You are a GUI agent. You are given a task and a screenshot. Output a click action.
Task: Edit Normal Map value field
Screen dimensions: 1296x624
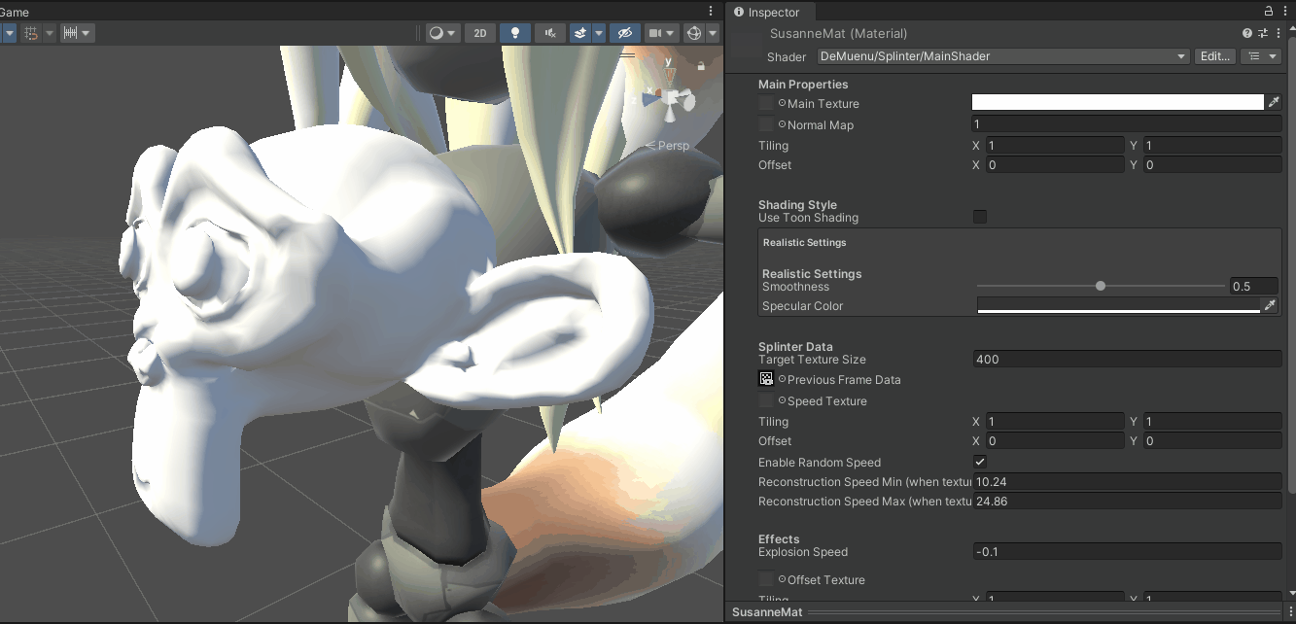[x=1127, y=124]
